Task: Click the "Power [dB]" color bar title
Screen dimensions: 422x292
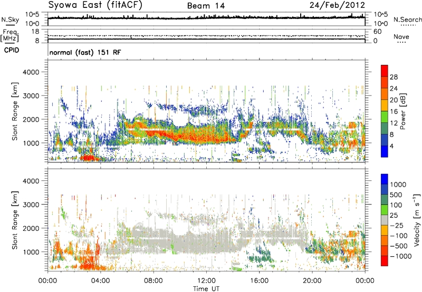Action: [x=402, y=111]
